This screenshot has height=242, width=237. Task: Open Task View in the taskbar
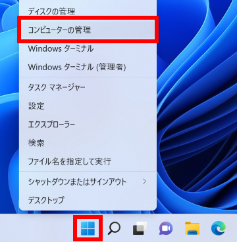(140, 228)
